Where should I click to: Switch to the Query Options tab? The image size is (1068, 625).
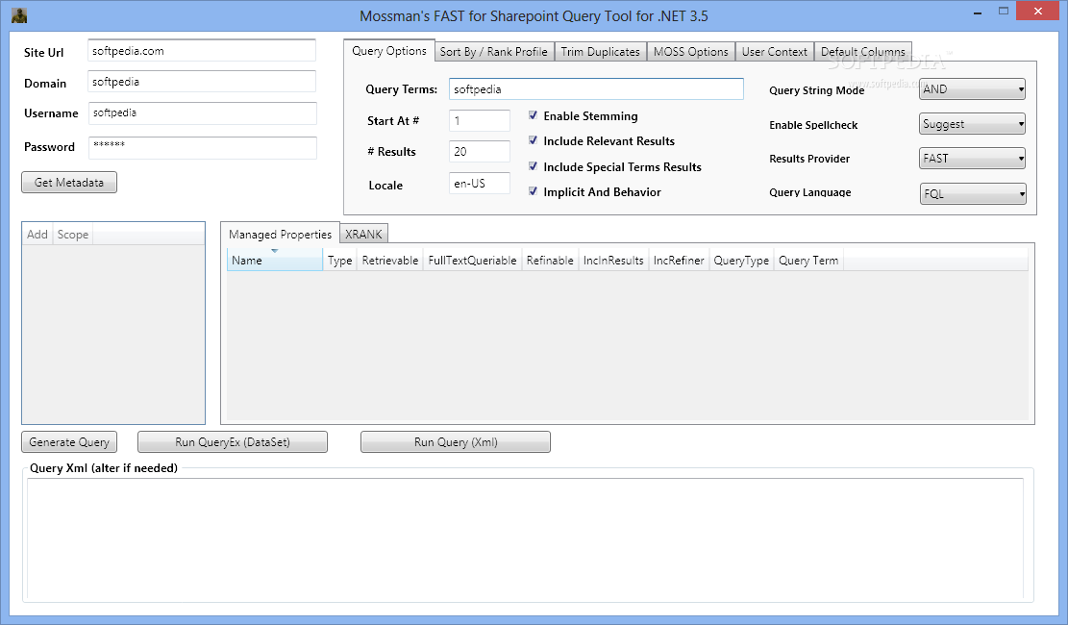pyautogui.click(x=389, y=51)
